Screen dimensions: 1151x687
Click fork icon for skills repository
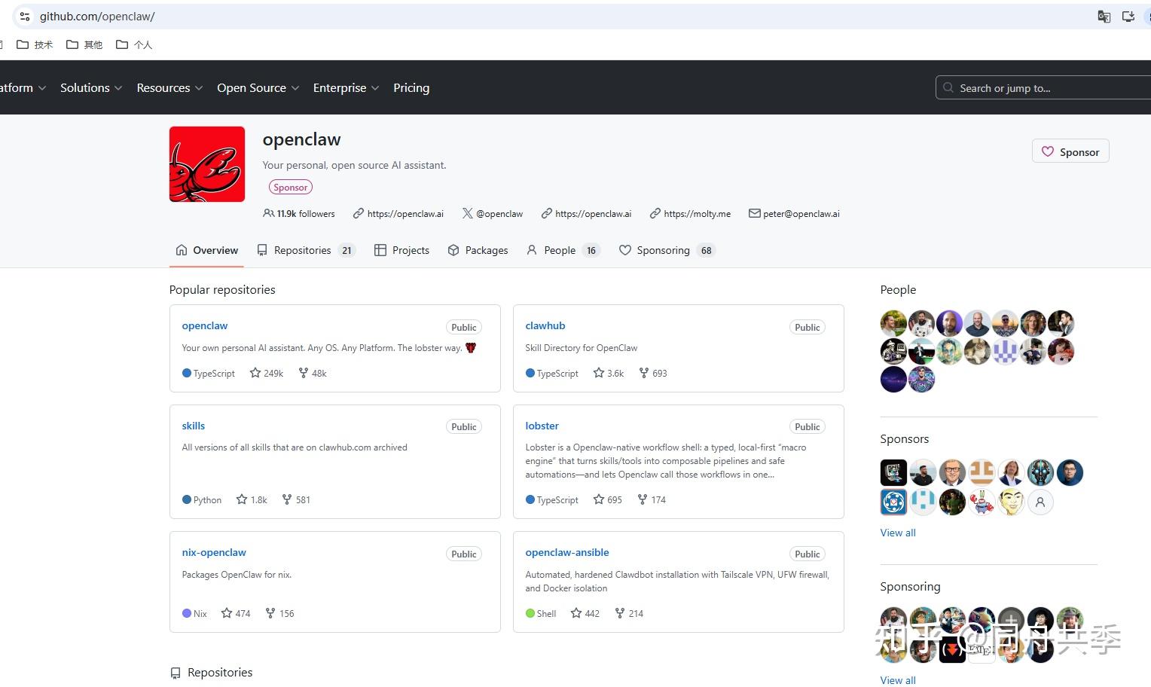tap(287, 499)
